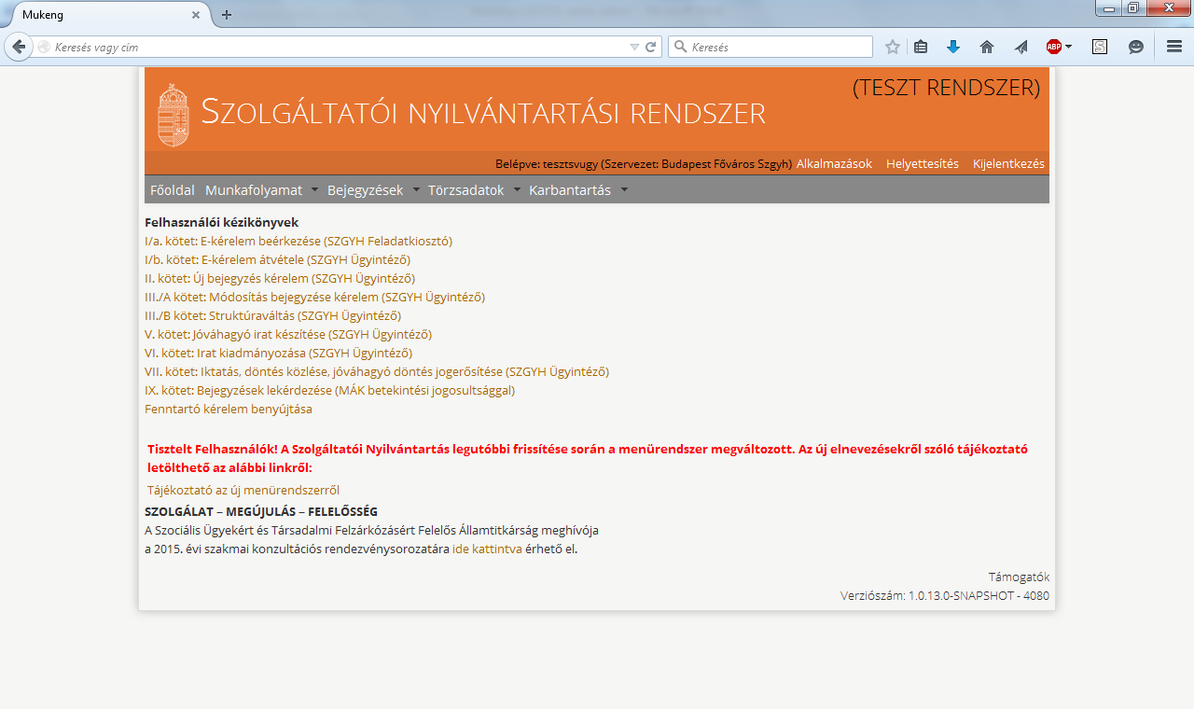Open the Támogatók link
Image resolution: width=1194 pixels, height=709 pixels.
pyautogui.click(x=1019, y=577)
